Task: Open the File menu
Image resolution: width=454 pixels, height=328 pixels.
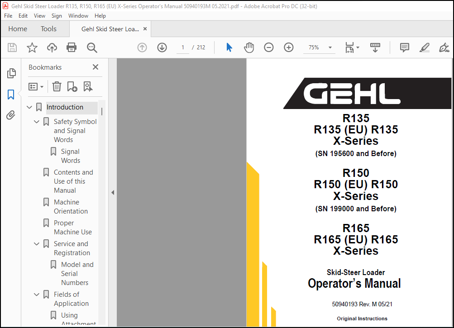Action: pyautogui.click(x=8, y=16)
